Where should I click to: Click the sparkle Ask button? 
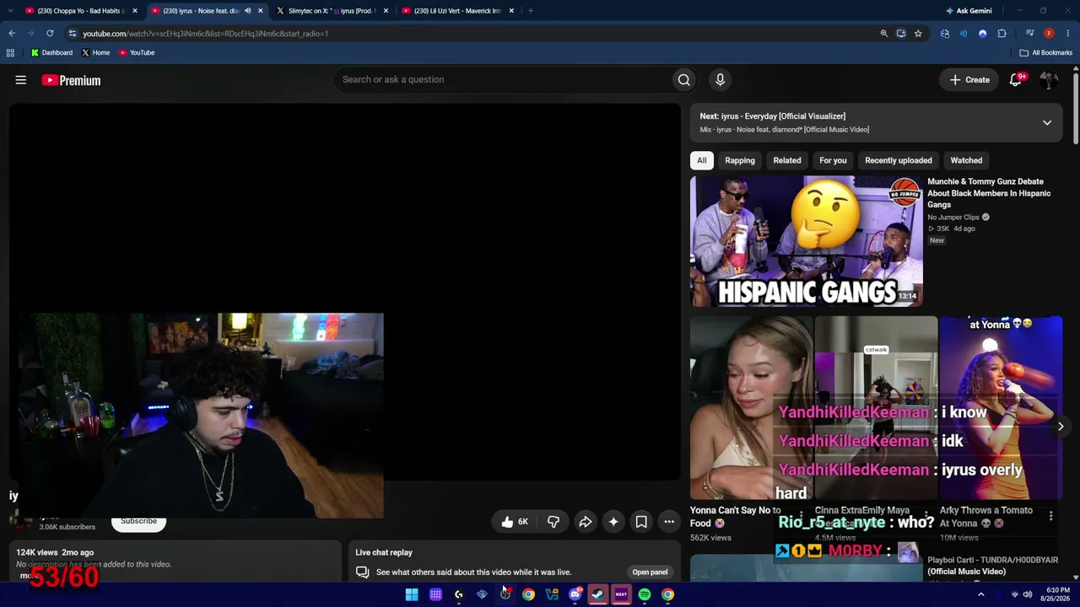pos(613,522)
